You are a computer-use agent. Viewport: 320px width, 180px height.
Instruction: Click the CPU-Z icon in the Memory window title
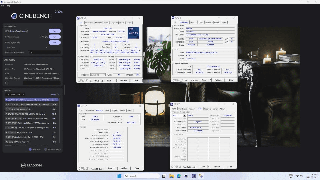click(79, 106)
